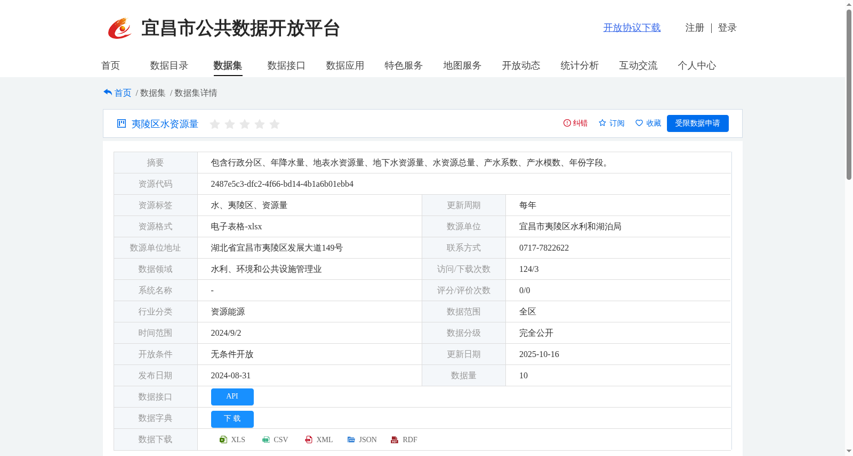Click the address 湖北省宜昌市夷陵区发展大道149号
Viewport: 853px width, 456px height.
click(x=277, y=248)
